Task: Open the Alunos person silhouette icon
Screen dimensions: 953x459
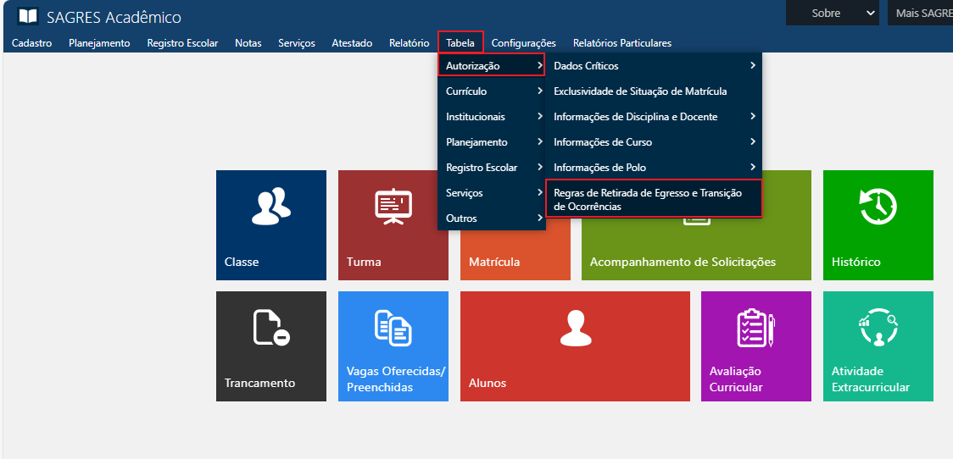Action: (574, 328)
